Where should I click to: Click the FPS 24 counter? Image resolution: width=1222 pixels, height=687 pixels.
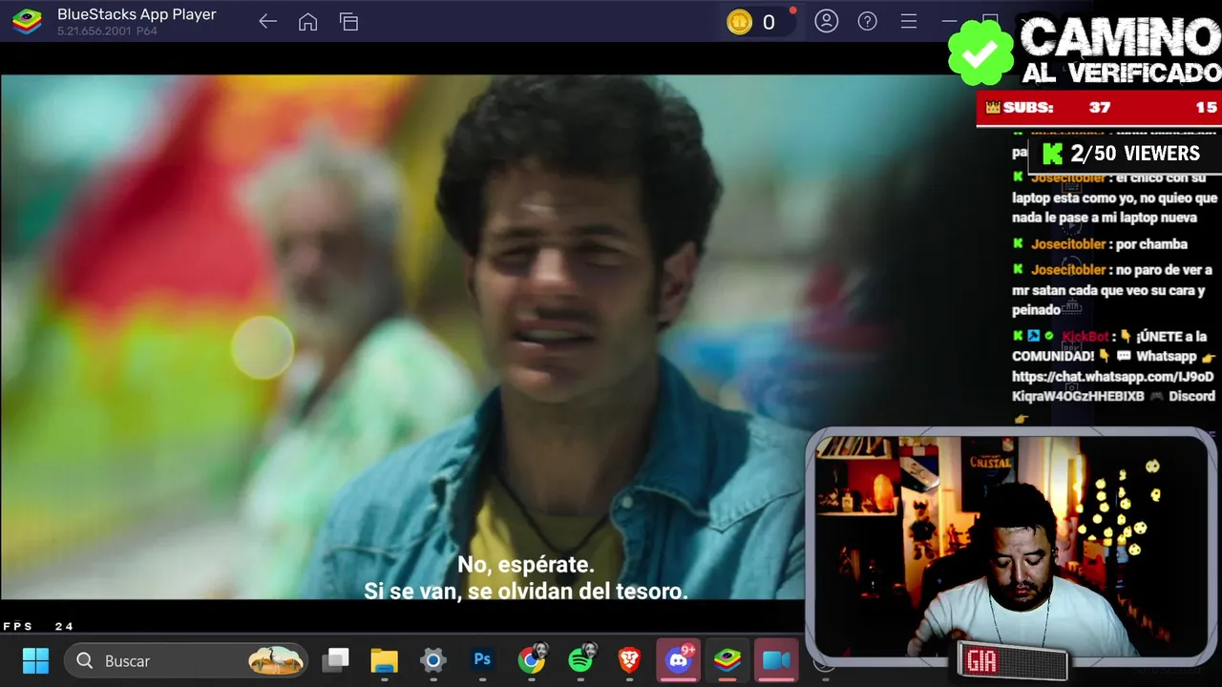click(x=38, y=627)
